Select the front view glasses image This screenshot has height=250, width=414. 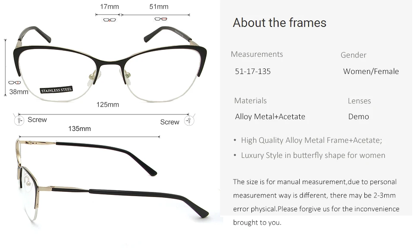click(x=110, y=64)
